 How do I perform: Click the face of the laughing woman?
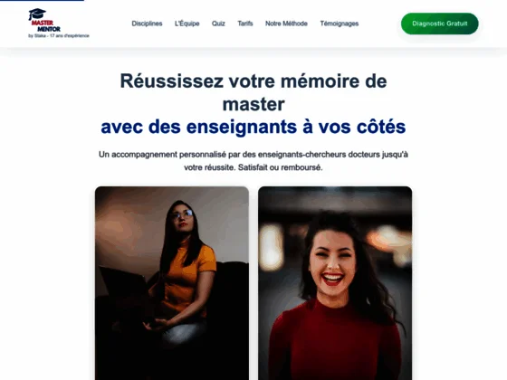click(332, 263)
